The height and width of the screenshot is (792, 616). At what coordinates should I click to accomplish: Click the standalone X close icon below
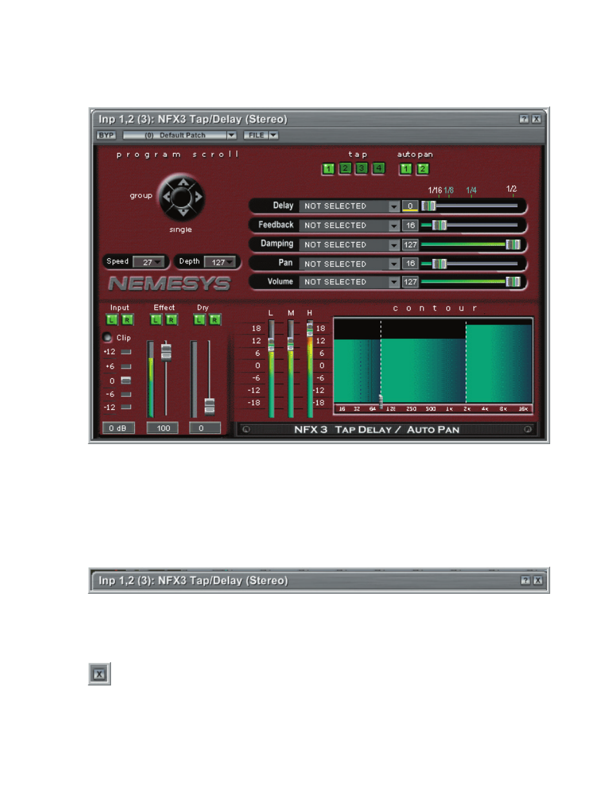pos(99,674)
